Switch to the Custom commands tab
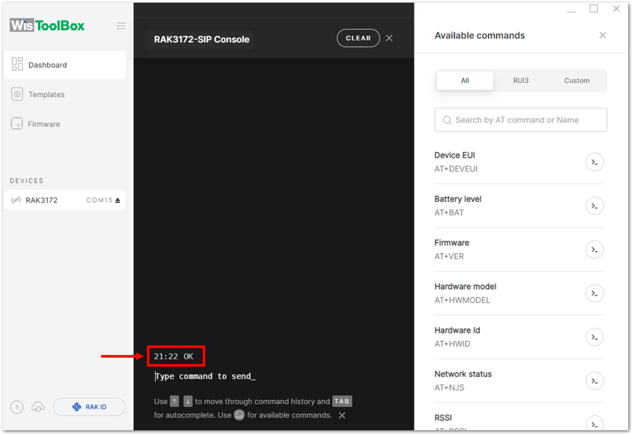Viewport: 633px width, 435px height. (576, 81)
